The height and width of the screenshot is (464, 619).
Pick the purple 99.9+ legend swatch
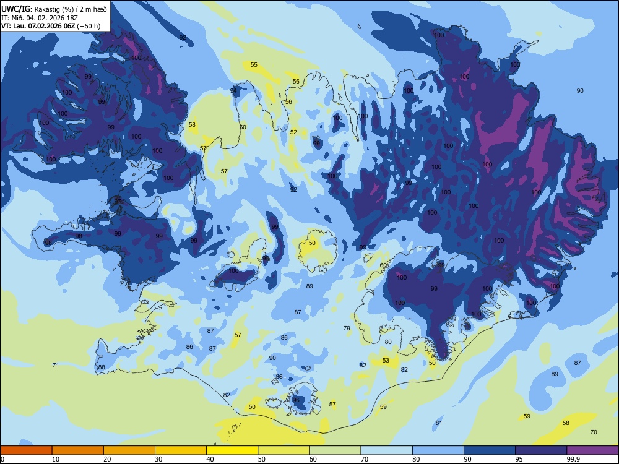coord(592,450)
